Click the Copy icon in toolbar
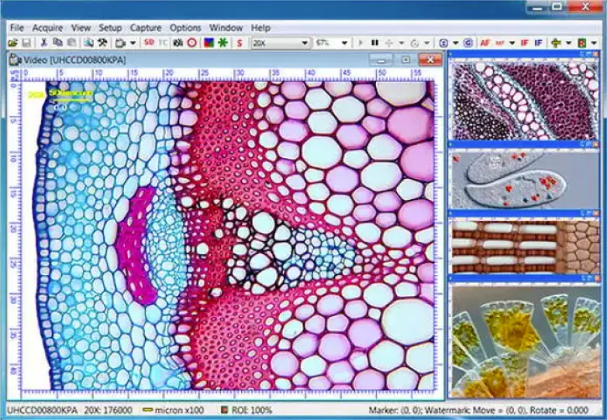Screen dimensions: 607x420 (x=57, y=43)
